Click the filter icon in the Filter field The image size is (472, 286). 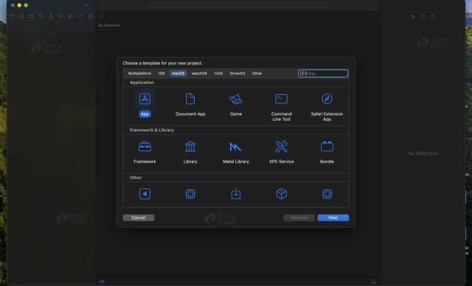point(302,73)
